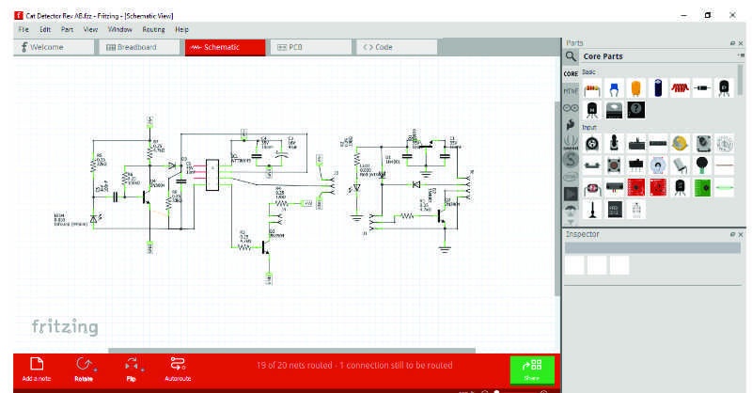752x393 pixels.
Task: Pick the round black microphone part
Action: [702, 165]
